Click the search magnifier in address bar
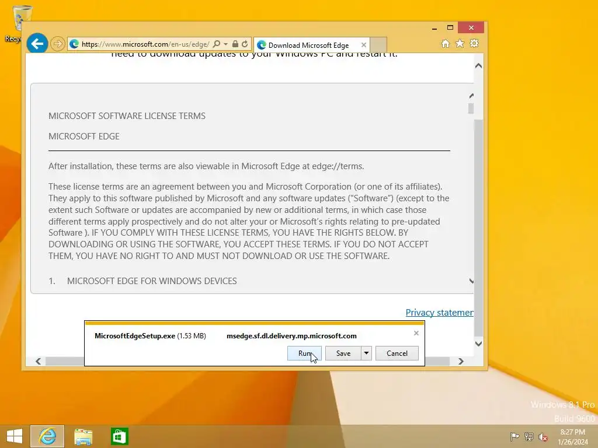Viewport: 598px width, 448px height. click(x=216, y=44)
